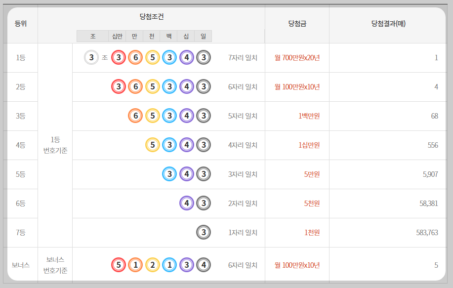Image resolution: width=453 pixels, height=288 pixels.
Task: Click the single gray 3 ball in 7등 row
Action: pyautogui.click(x=204, y=232)
